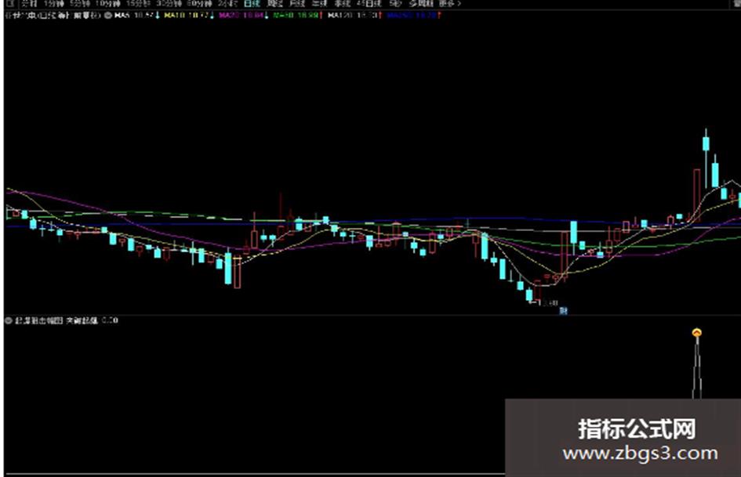This screenshot has width=741, height=477.
Task: Switch to the 1分钟 period tab
Action: tap(54, 3)
